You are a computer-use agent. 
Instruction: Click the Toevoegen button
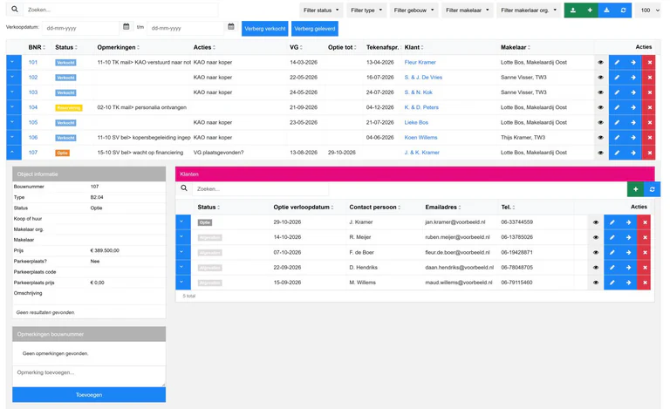89,395
